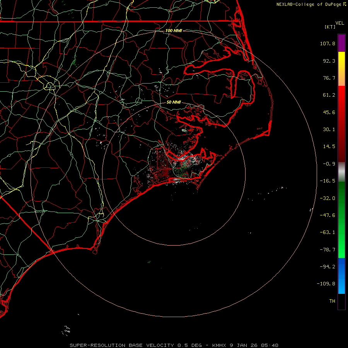Click the -32.0 velocity scale value

point(328,198)
